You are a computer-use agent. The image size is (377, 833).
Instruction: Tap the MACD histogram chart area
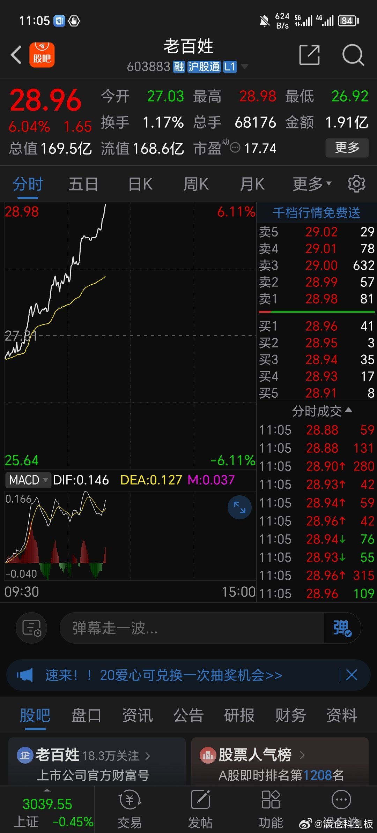click(x=130, y=535)
